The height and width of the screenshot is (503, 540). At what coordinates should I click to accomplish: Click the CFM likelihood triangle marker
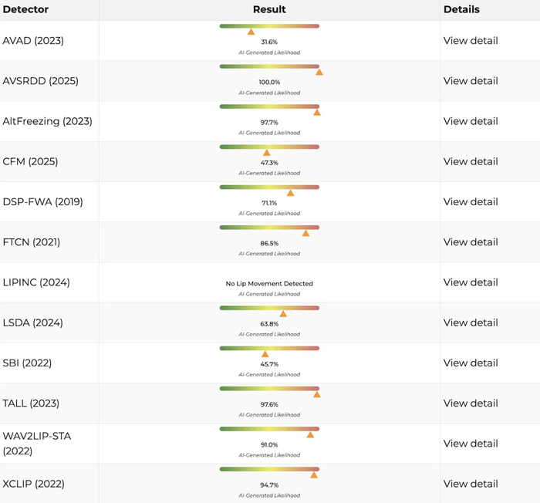tap(267, 153)
